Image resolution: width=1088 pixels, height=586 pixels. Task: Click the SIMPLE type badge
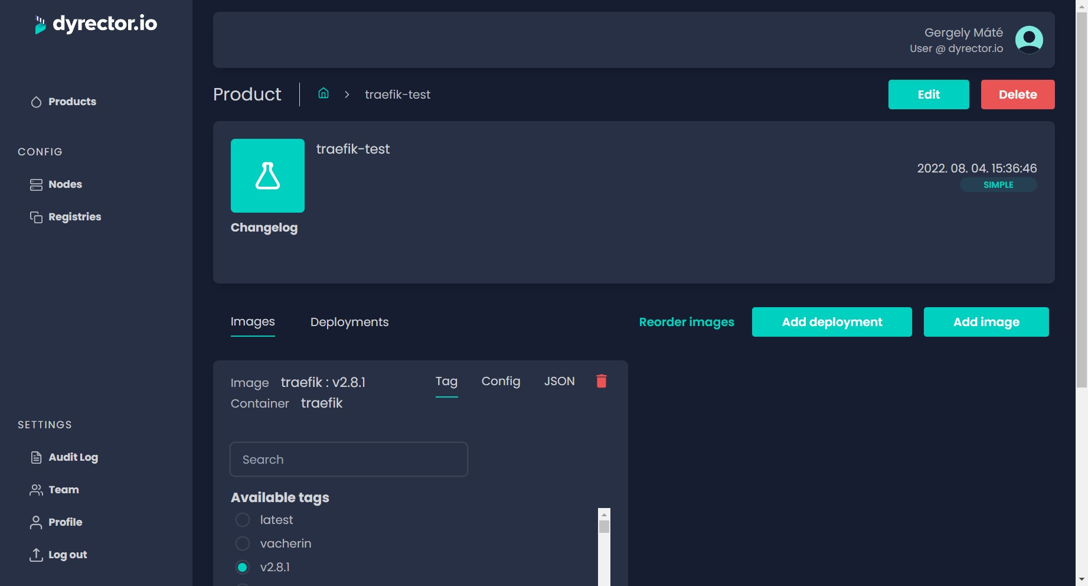(x=998, y=185)
